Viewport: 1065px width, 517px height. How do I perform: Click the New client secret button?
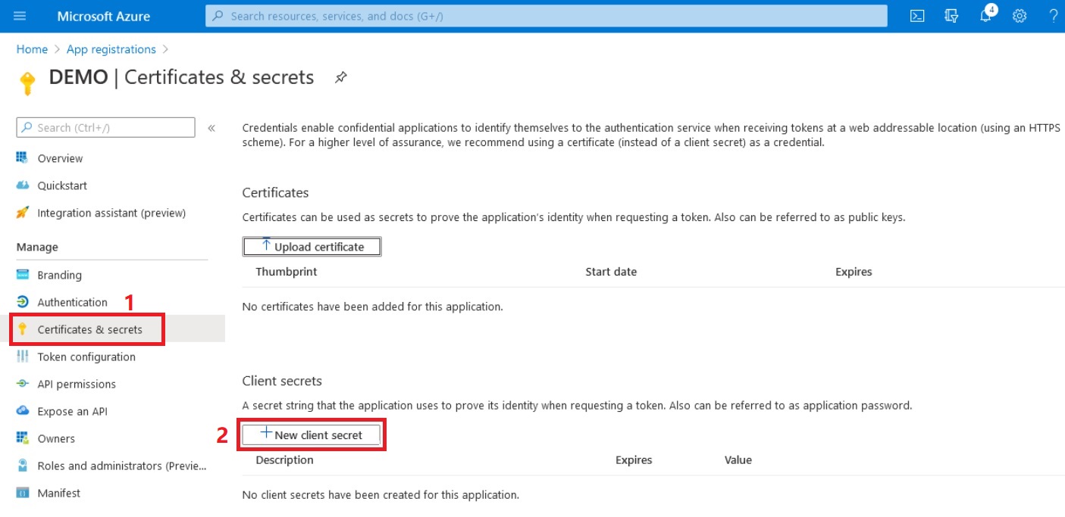pos(312,434)
